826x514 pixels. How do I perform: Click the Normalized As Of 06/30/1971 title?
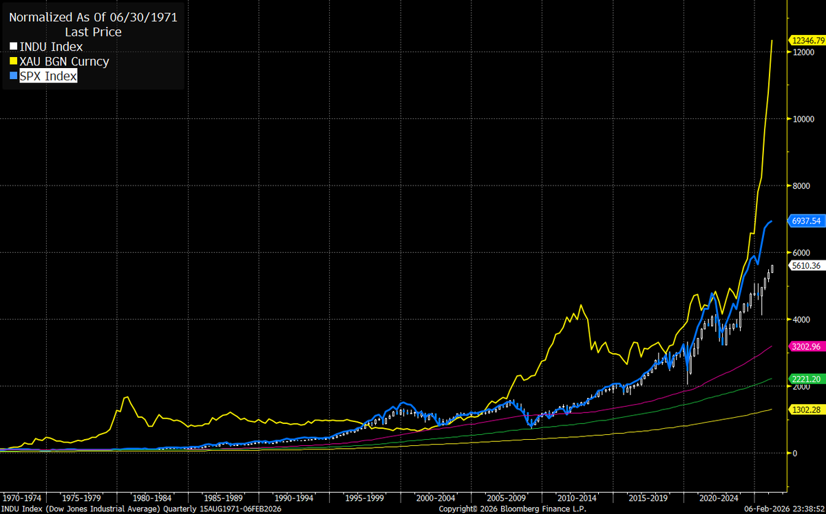pos(93,18)
